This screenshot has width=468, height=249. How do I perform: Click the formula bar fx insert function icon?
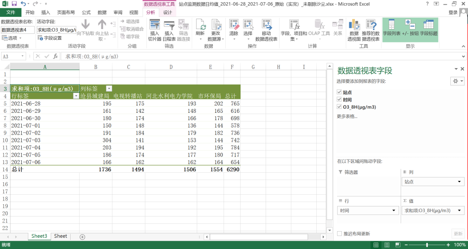55,56
